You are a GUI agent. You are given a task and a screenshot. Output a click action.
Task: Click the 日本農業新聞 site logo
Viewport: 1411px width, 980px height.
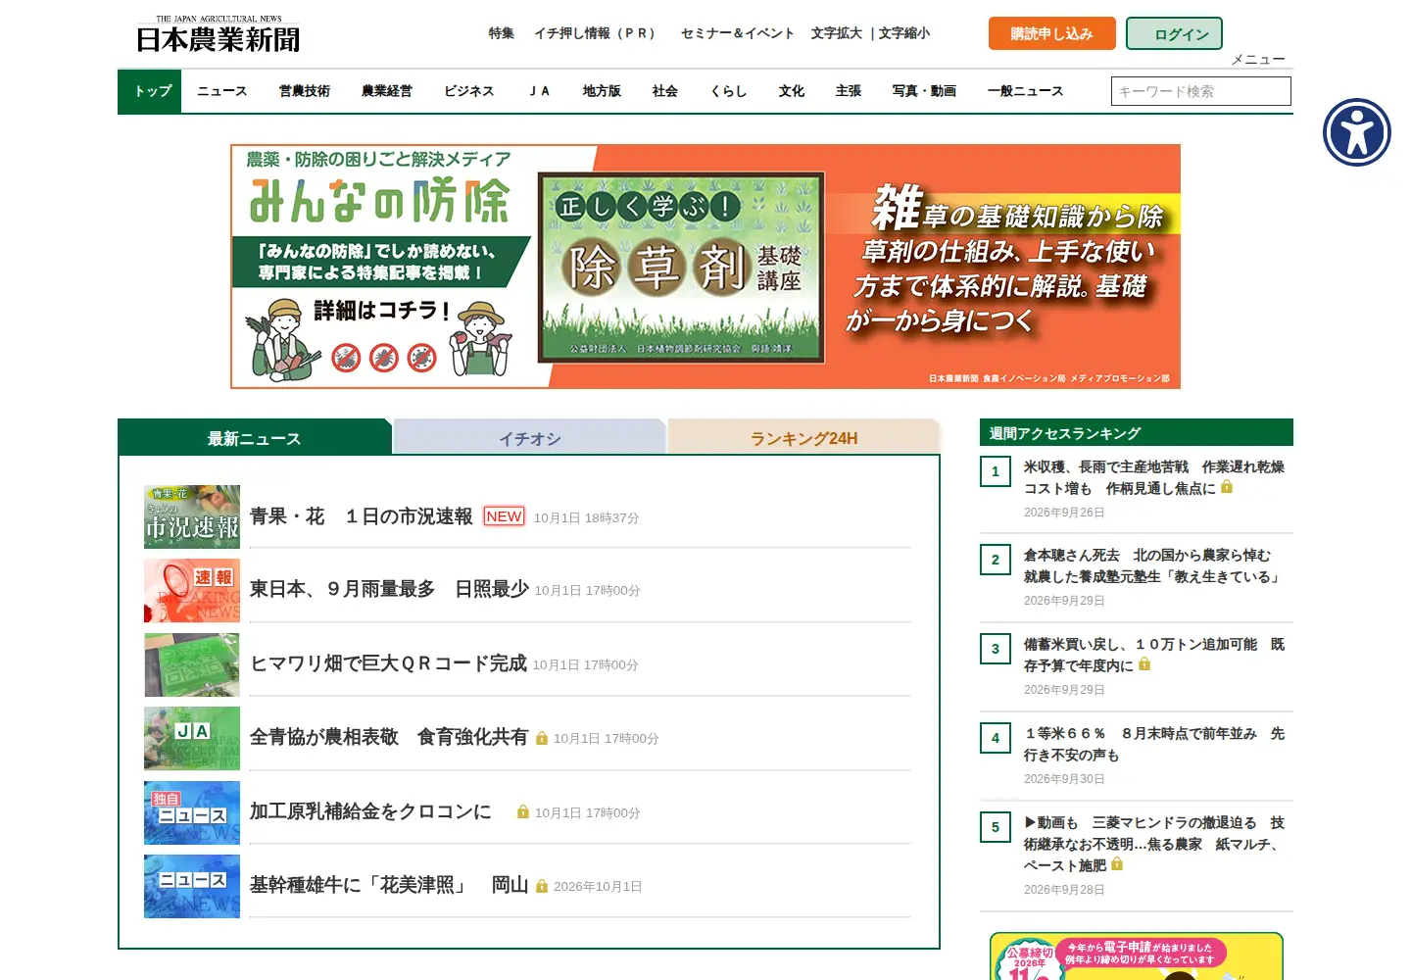point(218,33)
